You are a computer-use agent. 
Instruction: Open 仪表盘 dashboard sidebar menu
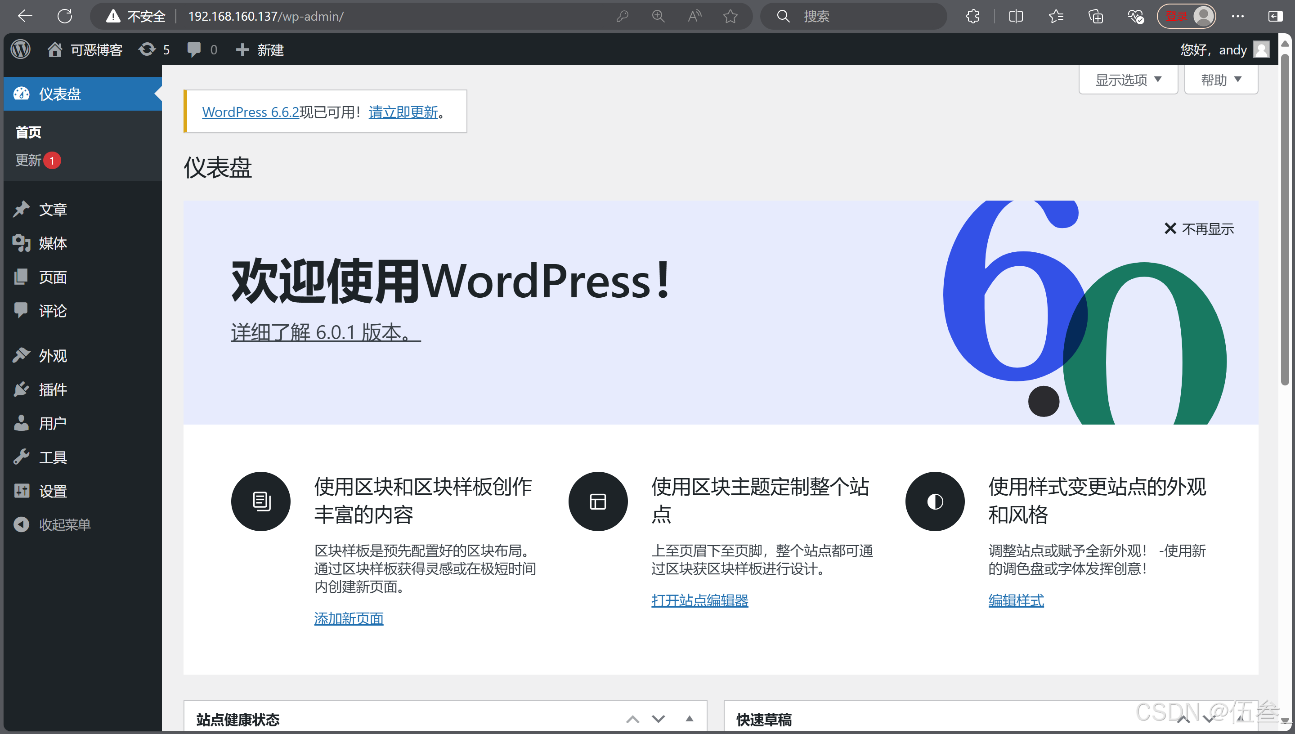pos(83,94)
